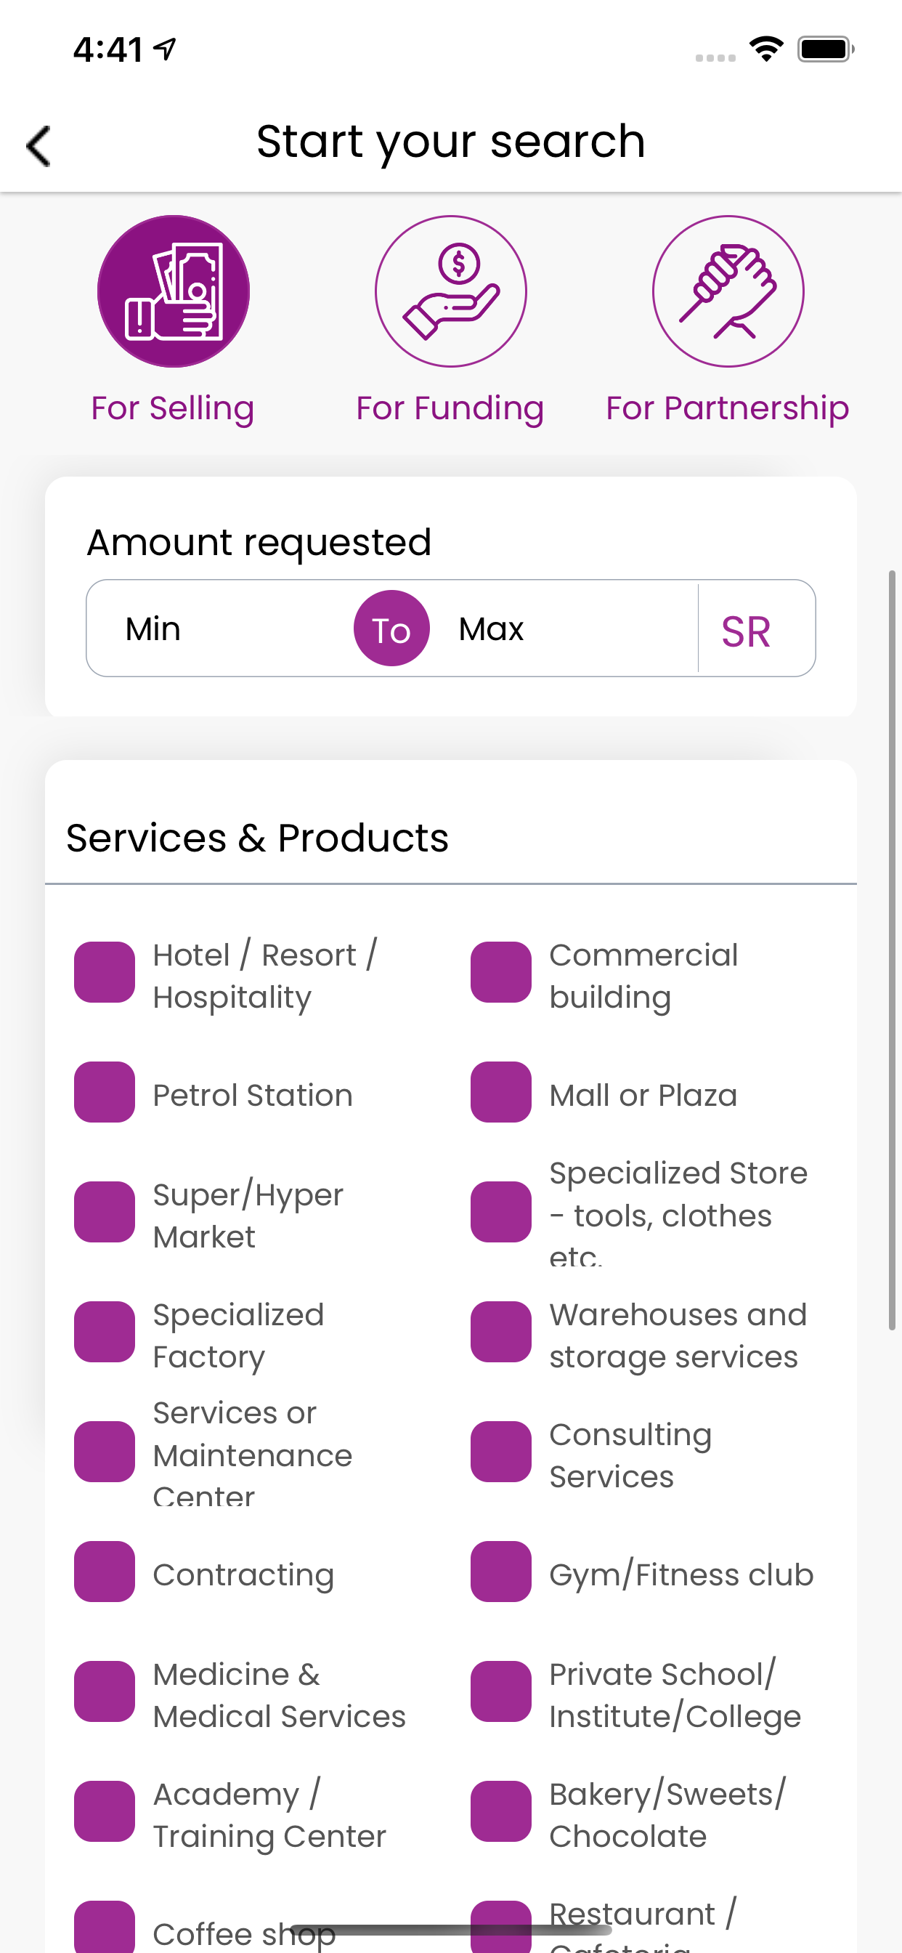Check the Hotel / Resort / Hospitality box

point(105,972)
